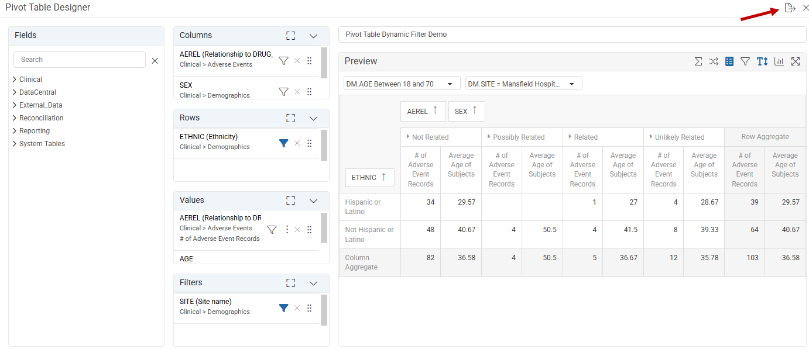Viewport: 809px width, 349px height.
Task: Open the three-dot menu on the AEREL value field
Action: pyautogui.click(x=286, y=230)
